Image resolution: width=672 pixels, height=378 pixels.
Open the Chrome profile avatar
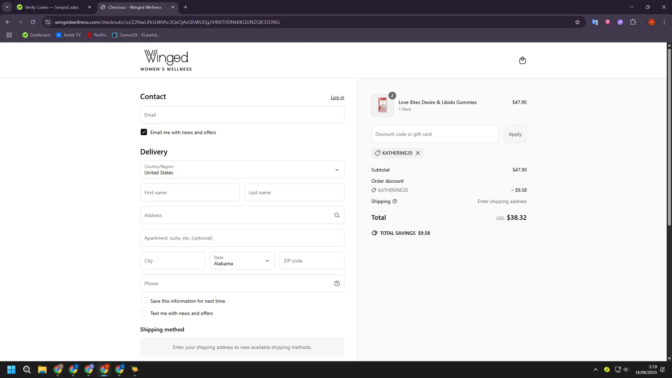click(x=651, y=22)
